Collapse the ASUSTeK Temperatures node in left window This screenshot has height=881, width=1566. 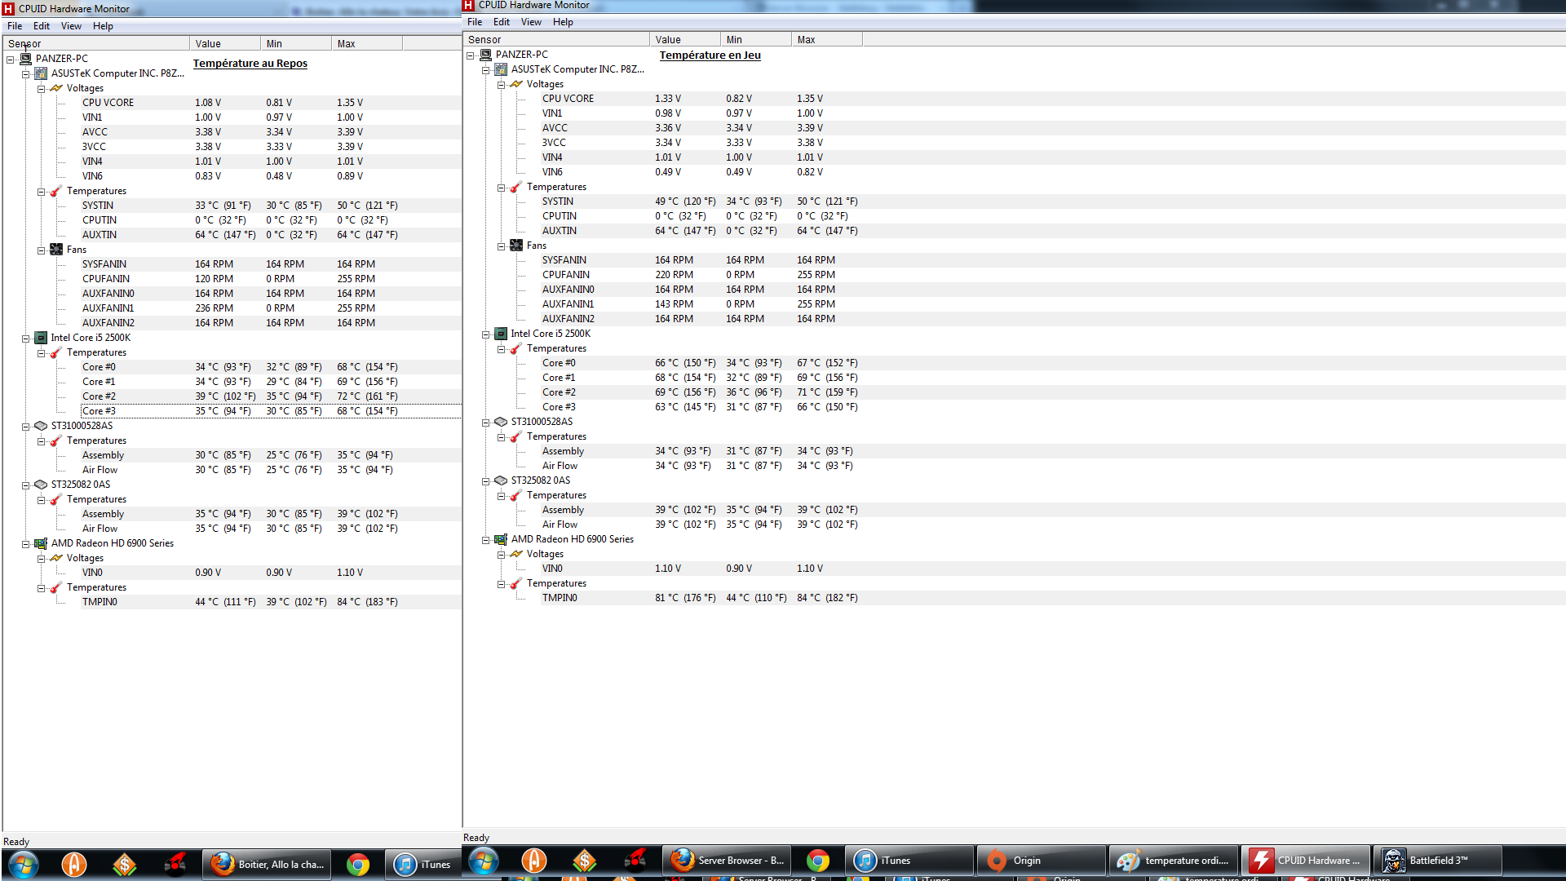pyautogui.click(x=41, y=192)
